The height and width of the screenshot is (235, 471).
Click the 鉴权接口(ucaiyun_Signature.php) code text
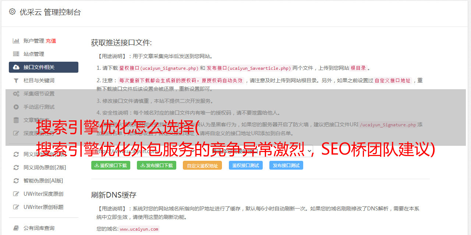click(159, 68)
